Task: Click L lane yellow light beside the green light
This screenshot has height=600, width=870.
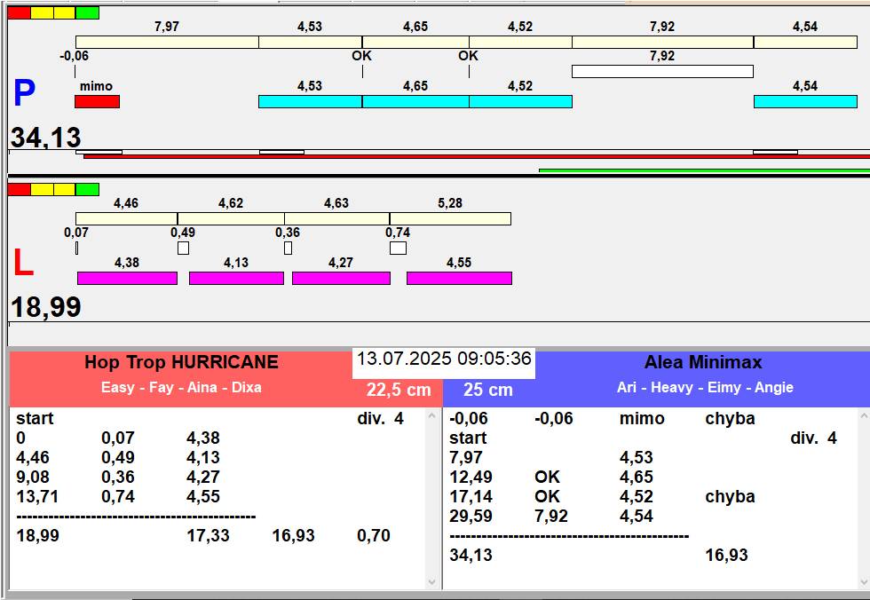Action: click(x=64, y=190)
